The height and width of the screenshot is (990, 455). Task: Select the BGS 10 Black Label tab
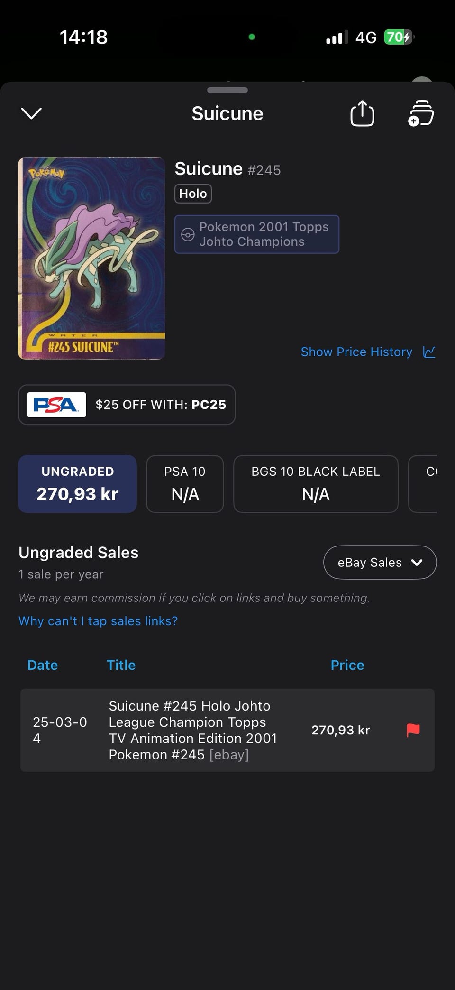[x=316, y=484]
